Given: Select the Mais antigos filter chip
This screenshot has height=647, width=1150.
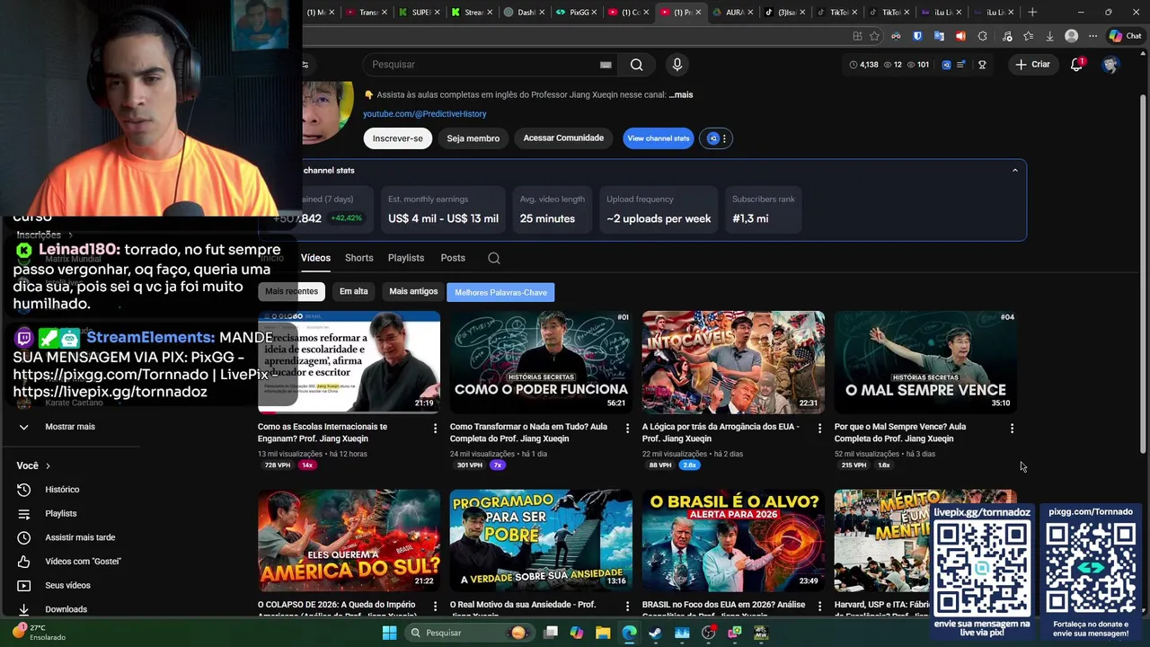Looking at the screenshot, I should click(x=413, y=291).
